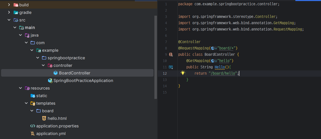This screenshot has height=139, width=321.
Task: Click the src folder icon
Action: tap(16, 20)
